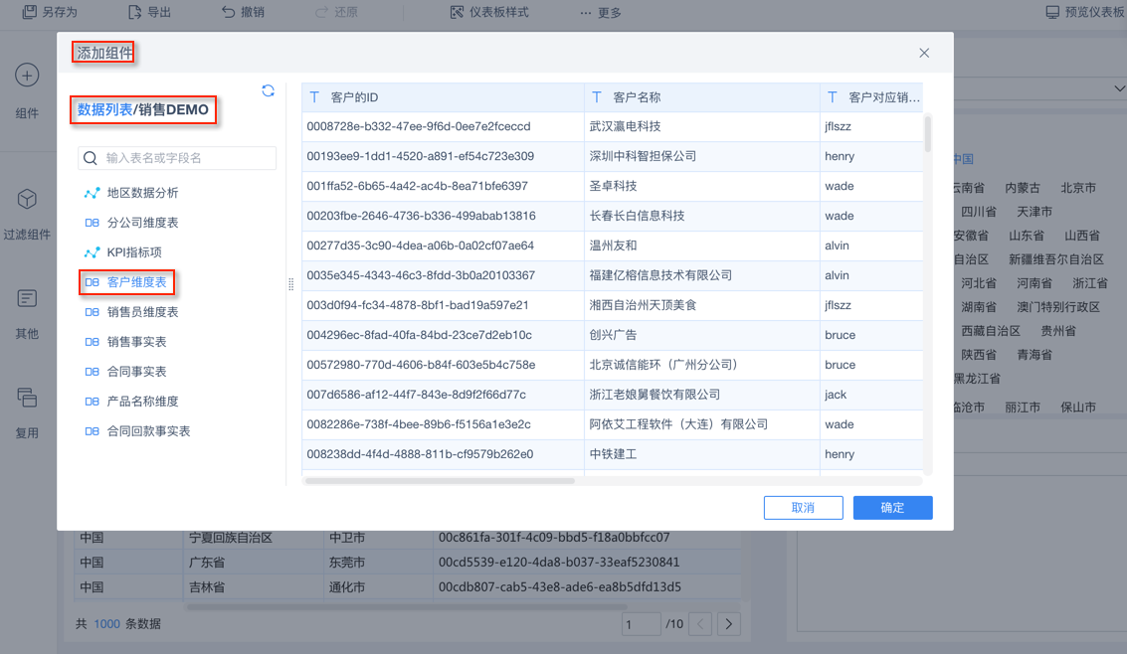This screenshot has width=1127, height=654.
Task: Select the 销售事实表 table
Action: [136, 342]
